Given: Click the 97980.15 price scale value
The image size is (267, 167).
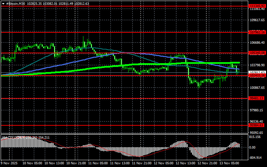Looking at the screenshot, I should [256, 110].
